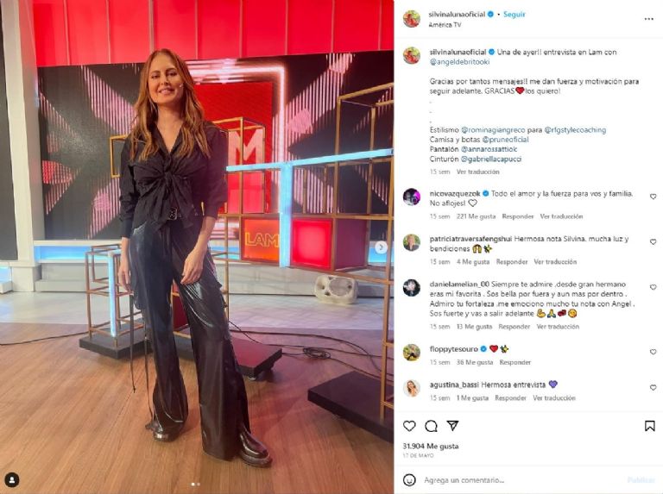Open the three-dot more options menu
The height and width of the screenshot is (494, 663).
coord(648,19)
